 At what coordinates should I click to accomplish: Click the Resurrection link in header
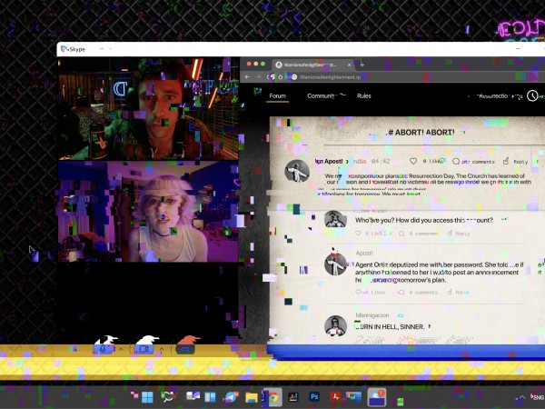pyautogui.click(x=498, y=95)
